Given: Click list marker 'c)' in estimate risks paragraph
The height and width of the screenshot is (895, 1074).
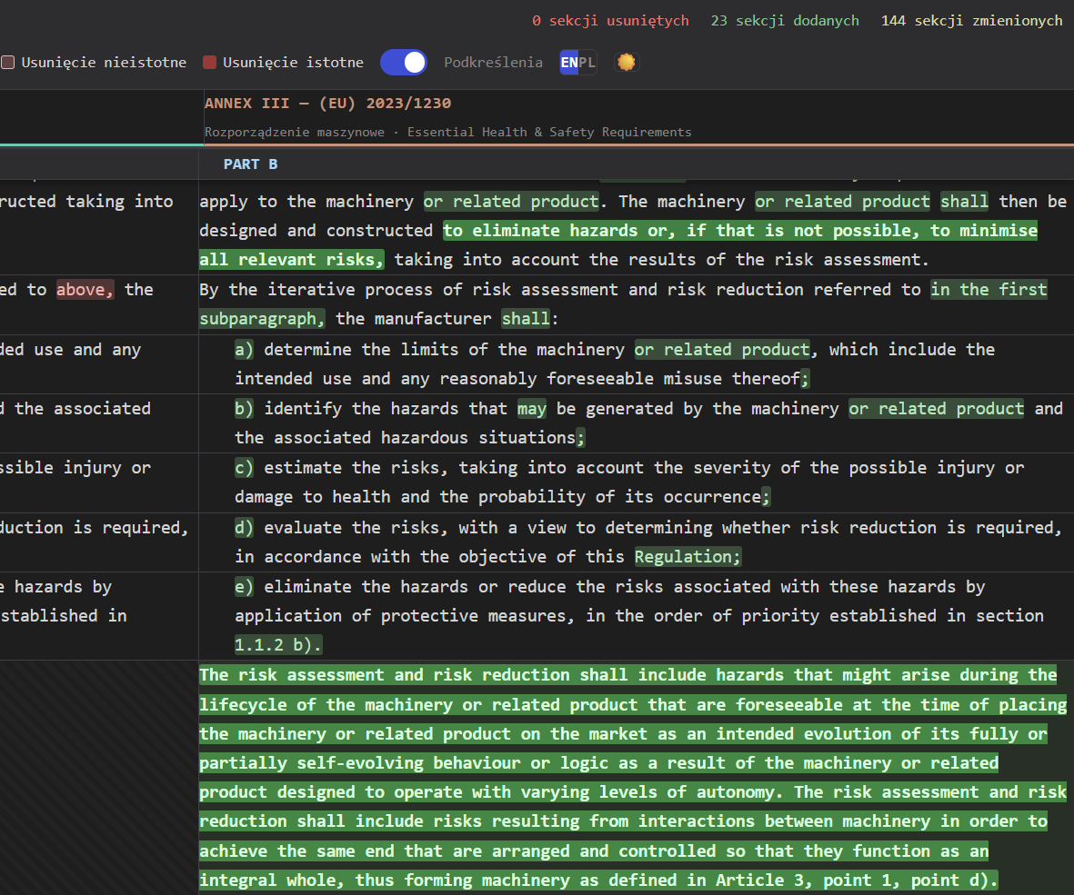Looking at the screenshot, I should (x=244, y=468).
